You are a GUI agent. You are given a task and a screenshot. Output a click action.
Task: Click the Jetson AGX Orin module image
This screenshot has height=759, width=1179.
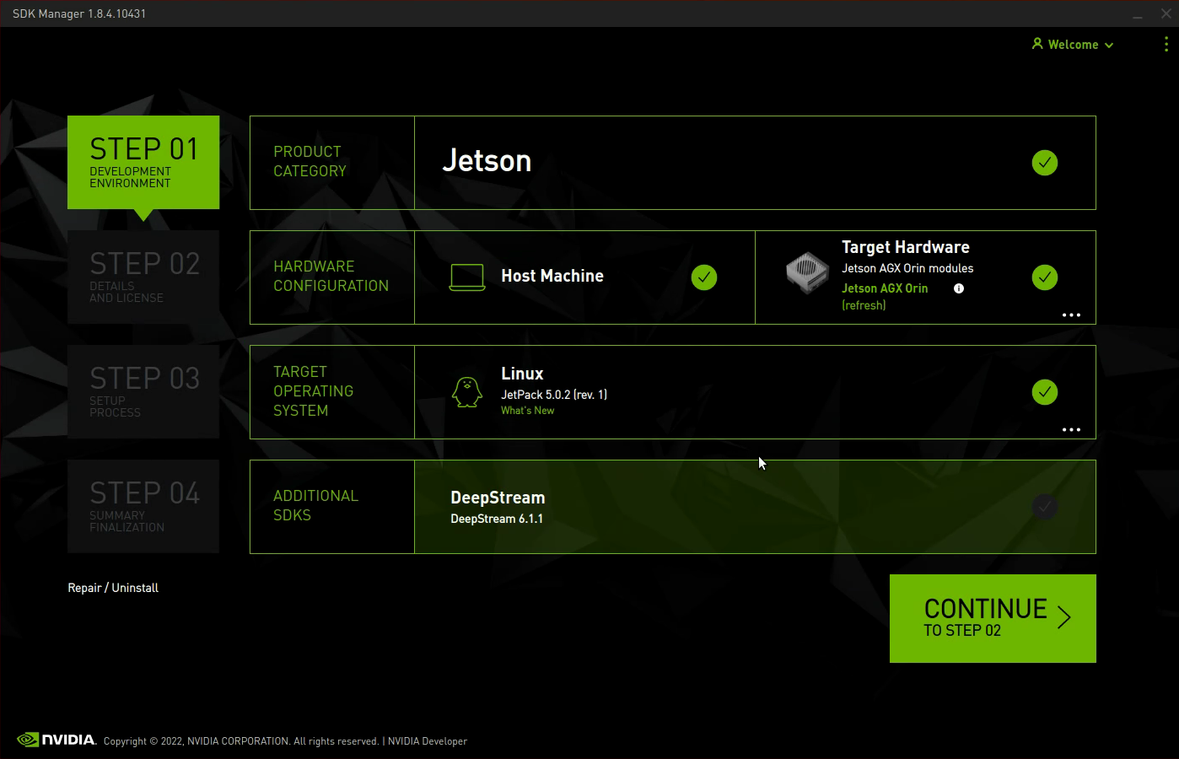coord(807,273)
